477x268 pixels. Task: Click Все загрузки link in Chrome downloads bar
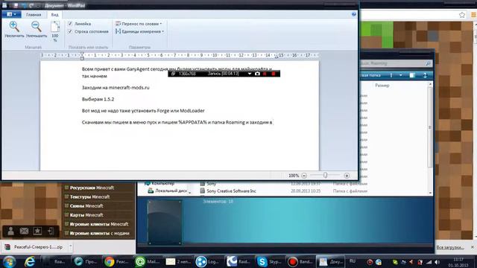(x=450, y=247)
